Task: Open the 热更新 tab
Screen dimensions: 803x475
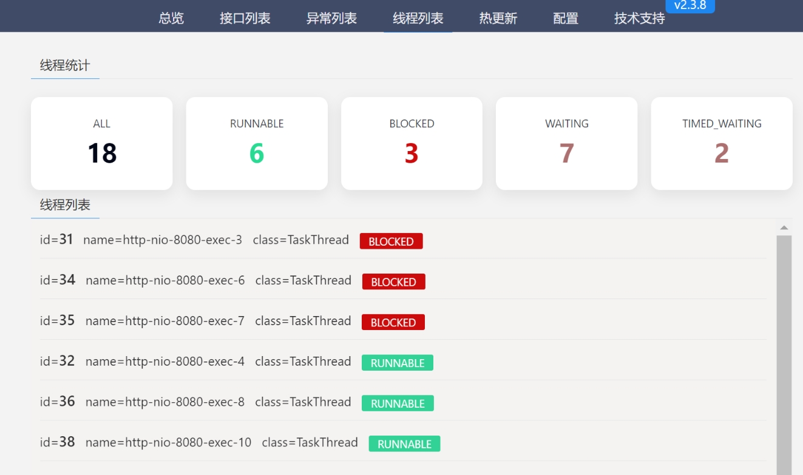Action: pyautogui.click(x=498, y=18)
